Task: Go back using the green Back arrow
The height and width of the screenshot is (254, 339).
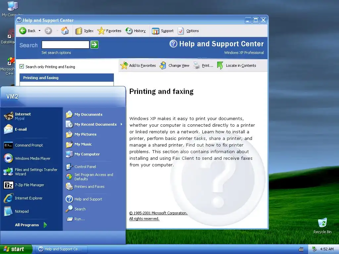Action: click(23, 31)
